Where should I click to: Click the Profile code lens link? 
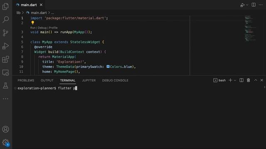point(53,28)
